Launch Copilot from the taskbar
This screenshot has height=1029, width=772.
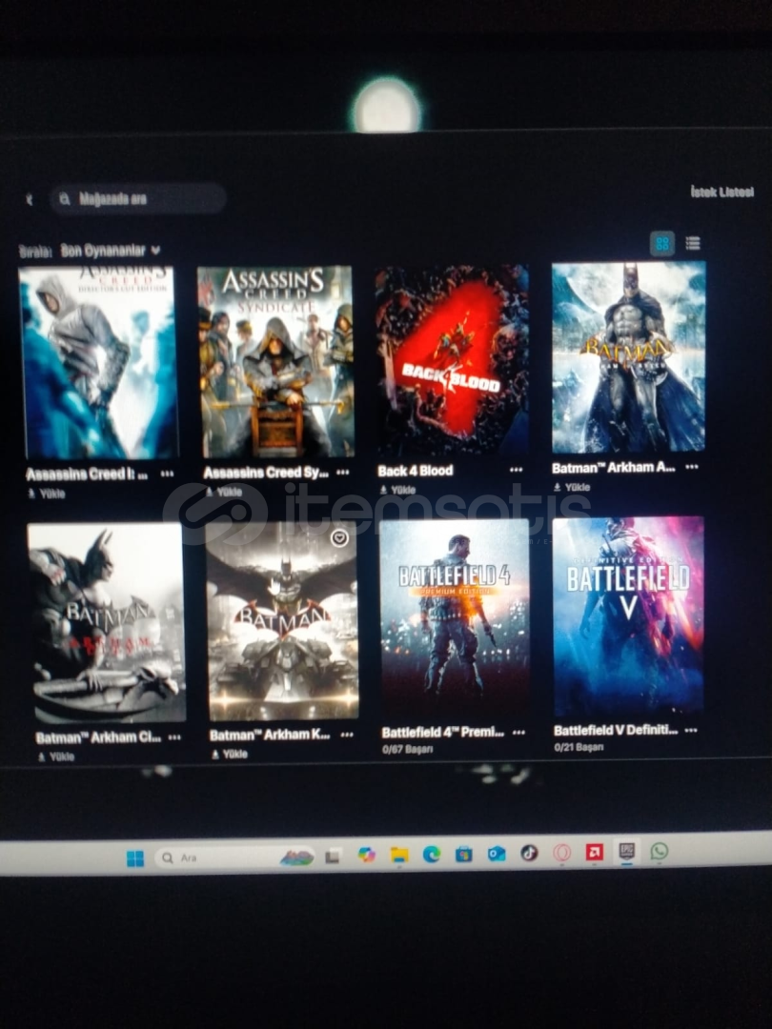366,855
